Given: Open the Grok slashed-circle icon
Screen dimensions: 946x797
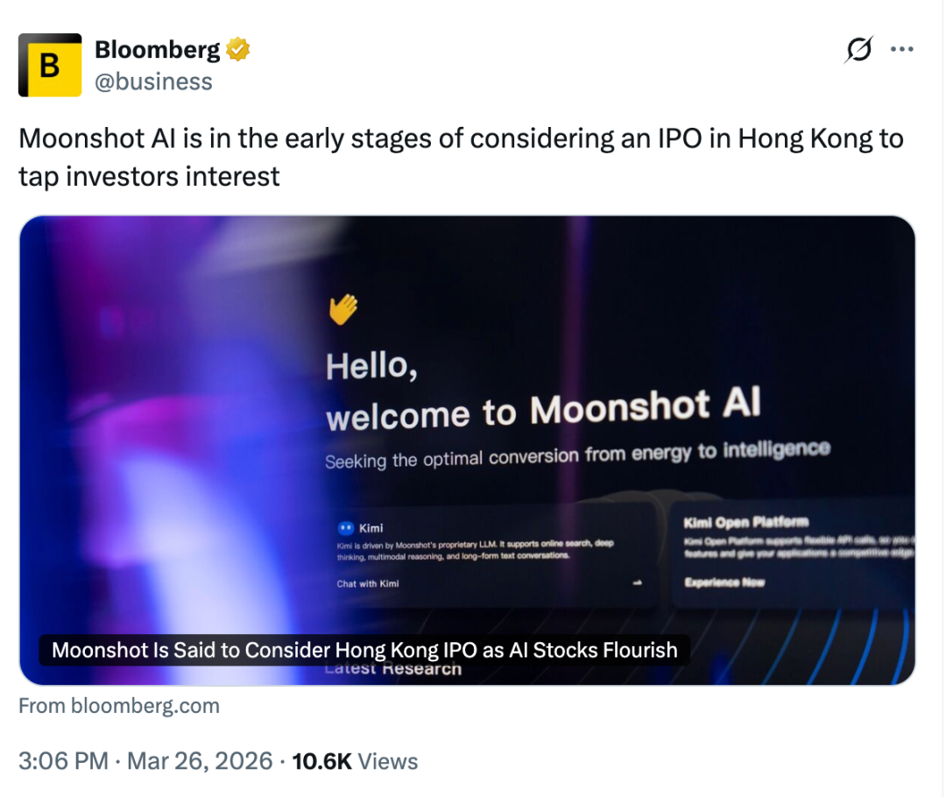Looking at the screenshot, I should coord(858,51).
